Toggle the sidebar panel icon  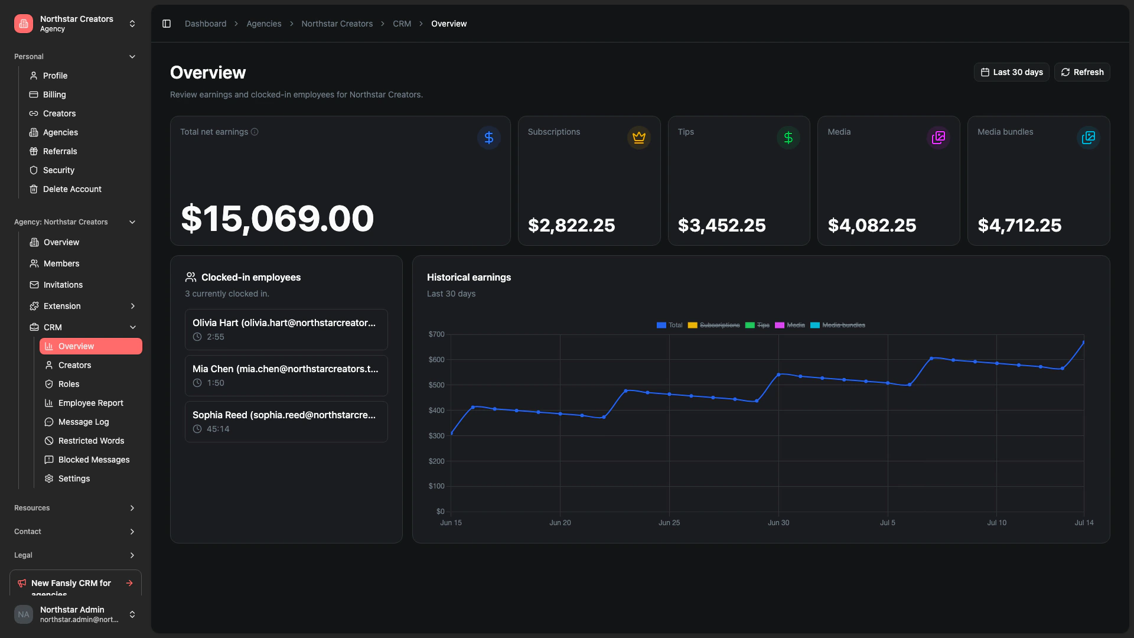(167, 24)
